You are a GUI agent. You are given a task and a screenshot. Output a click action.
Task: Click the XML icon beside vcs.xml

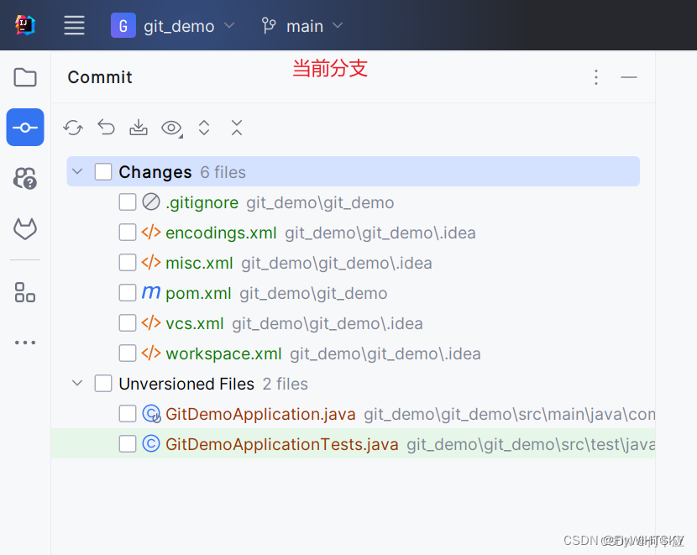(151, 323)
